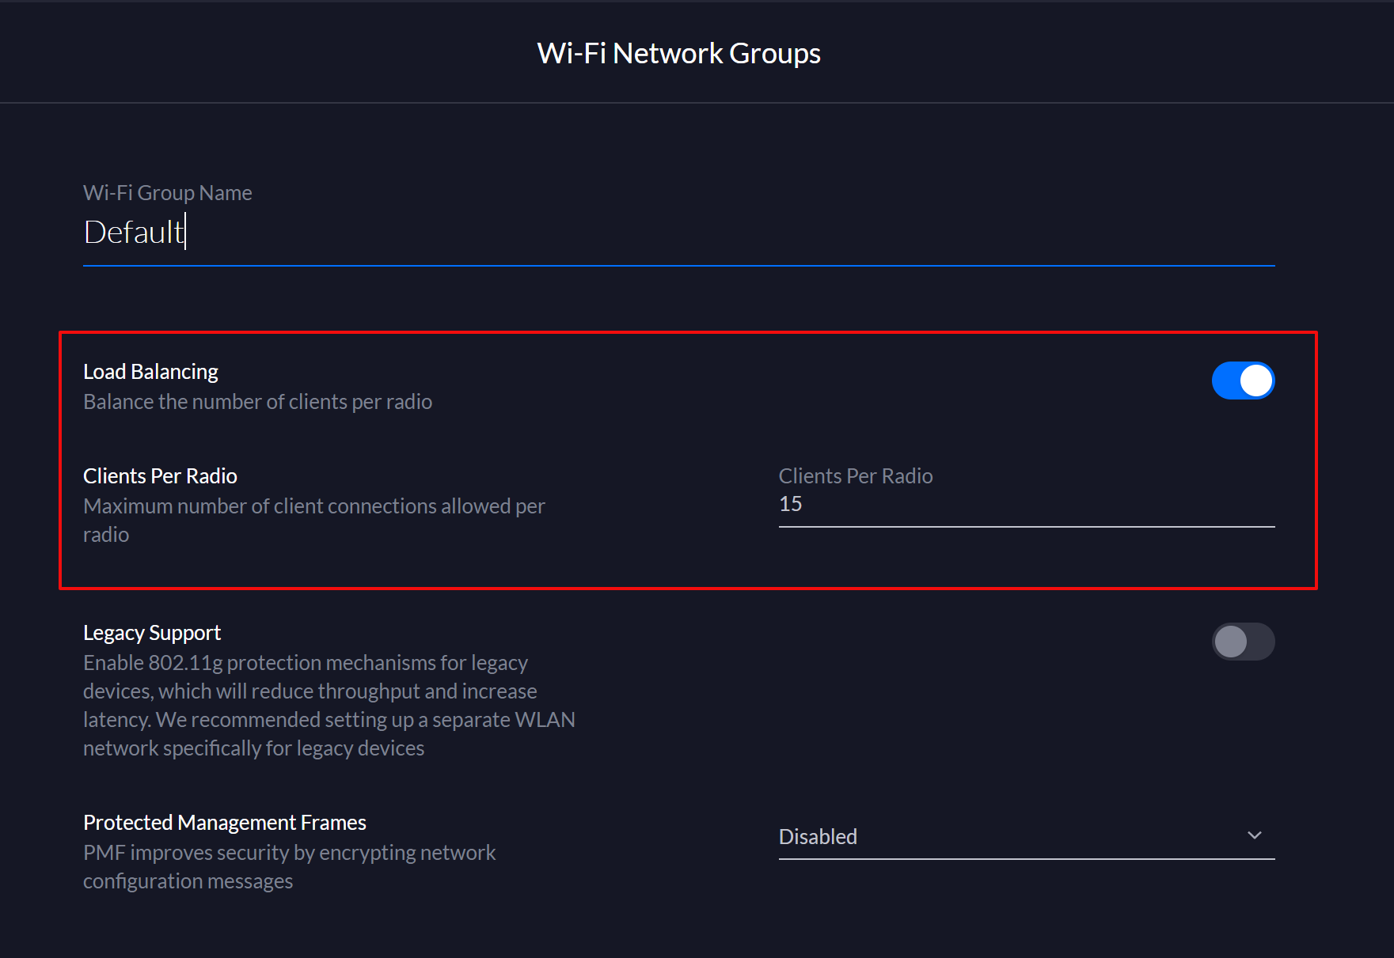Image resolution: width=1394 pixels, height=958 pixels.
Task: Open the Protected Management Frames dropdown
Action: point(1253,835)
